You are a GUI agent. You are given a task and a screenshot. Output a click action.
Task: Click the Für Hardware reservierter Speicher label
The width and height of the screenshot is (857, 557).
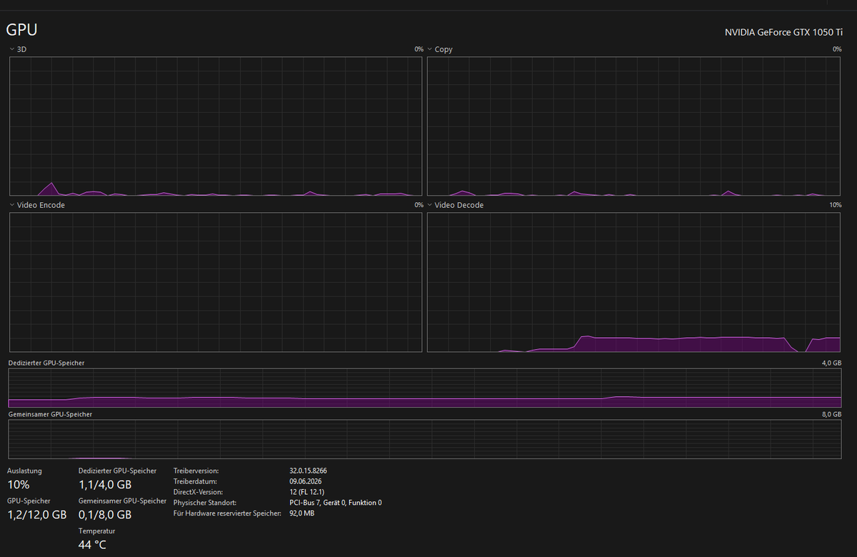(227, 513)
